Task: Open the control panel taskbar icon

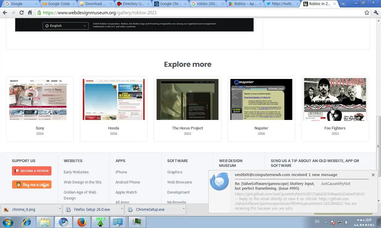Action: coord(118,222)
